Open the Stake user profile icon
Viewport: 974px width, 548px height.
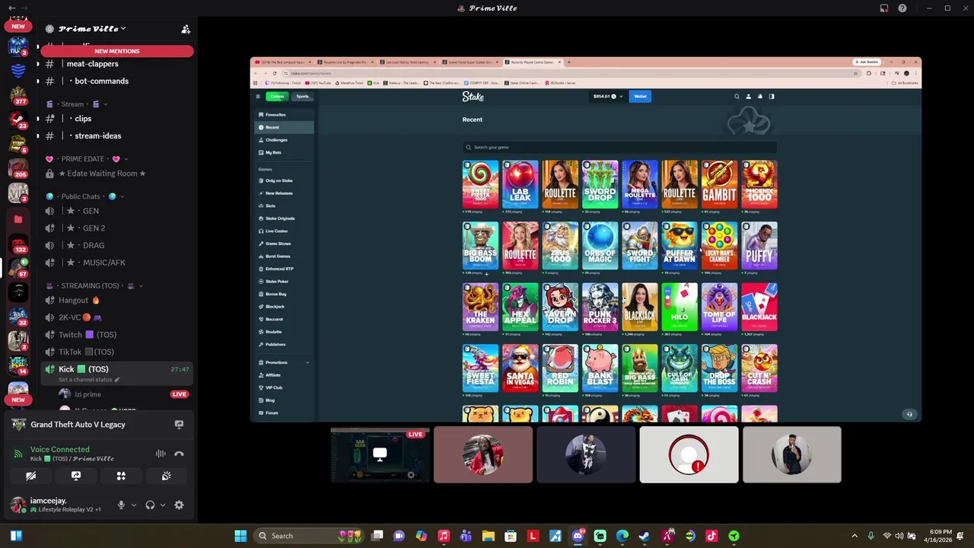coord(748,97)
